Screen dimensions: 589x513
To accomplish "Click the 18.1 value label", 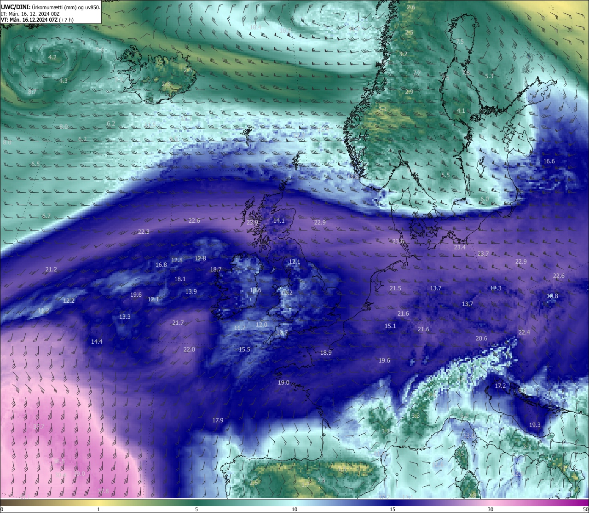I will coord(180,279).
